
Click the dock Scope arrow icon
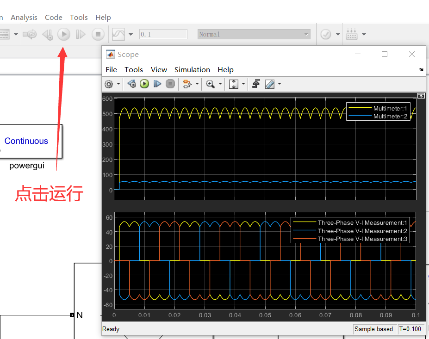(x=421, y=70)
